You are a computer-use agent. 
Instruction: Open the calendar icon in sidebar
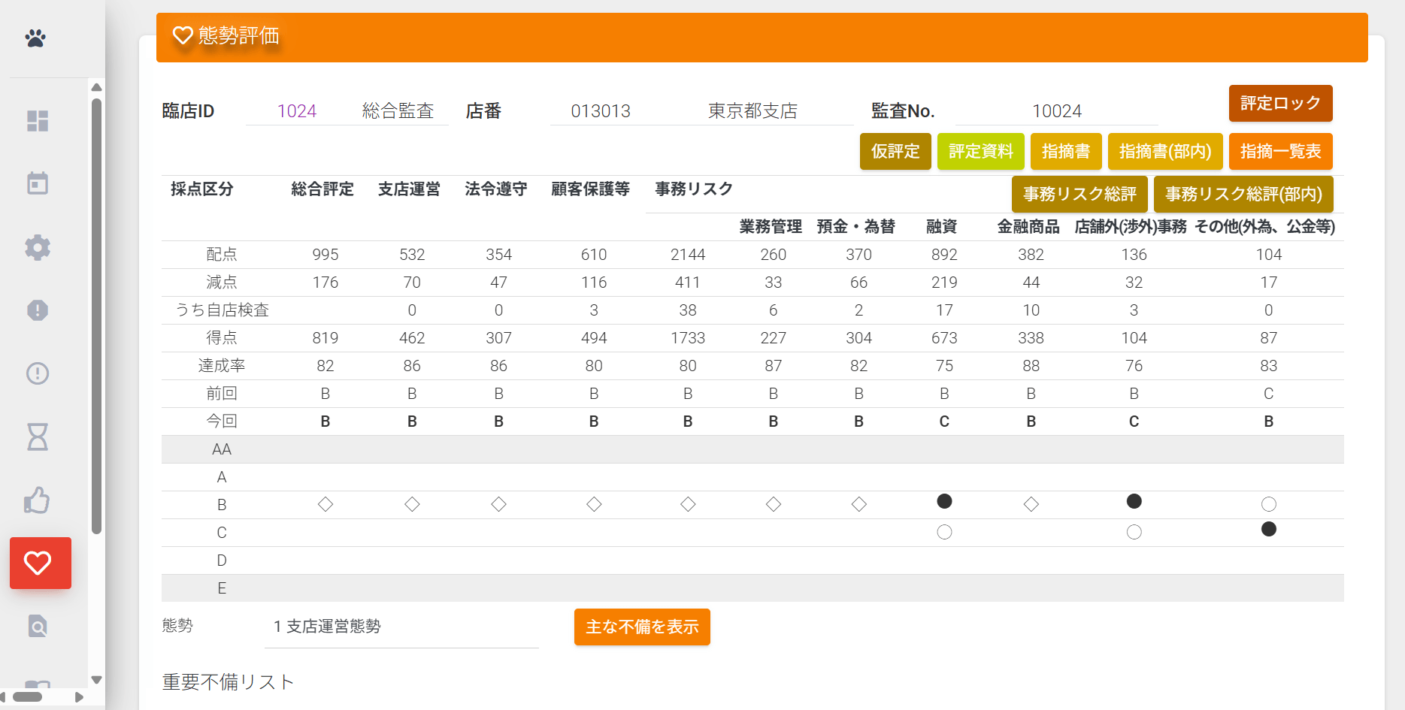(x=38, y=183)
